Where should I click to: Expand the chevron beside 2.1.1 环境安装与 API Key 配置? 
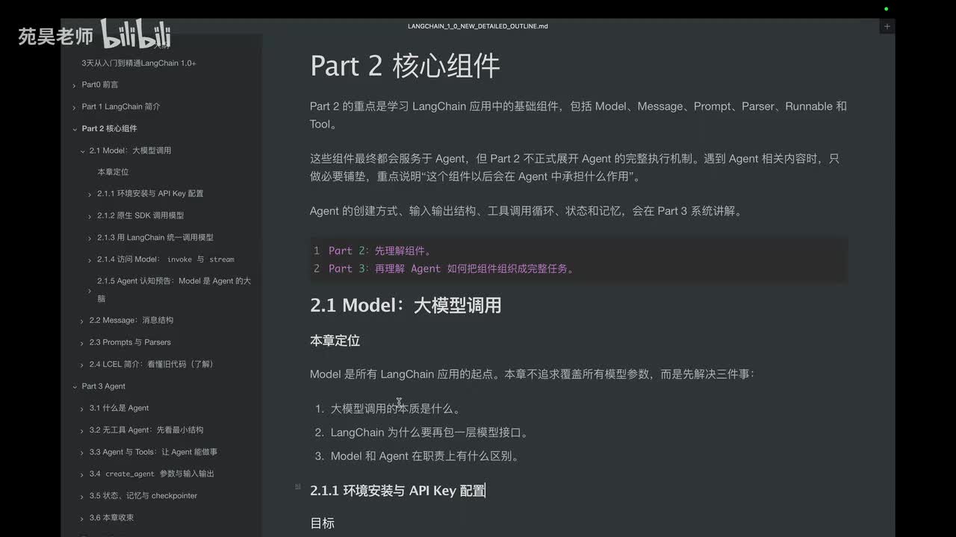[90, 195]
